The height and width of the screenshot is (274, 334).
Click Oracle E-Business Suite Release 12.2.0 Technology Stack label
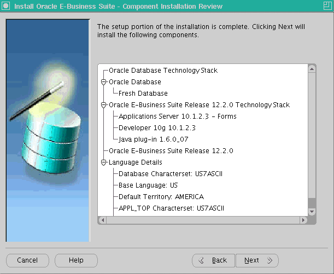click(199, 105)
